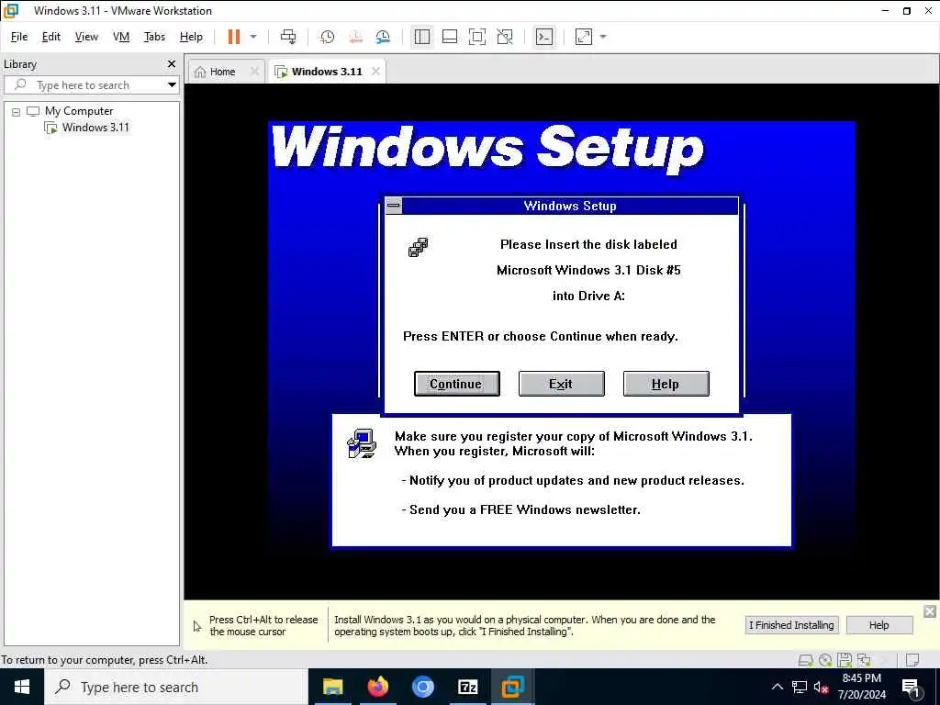Click the stretch guest display icon
This screenshot has height=705, width=940.
click(584, 37)
